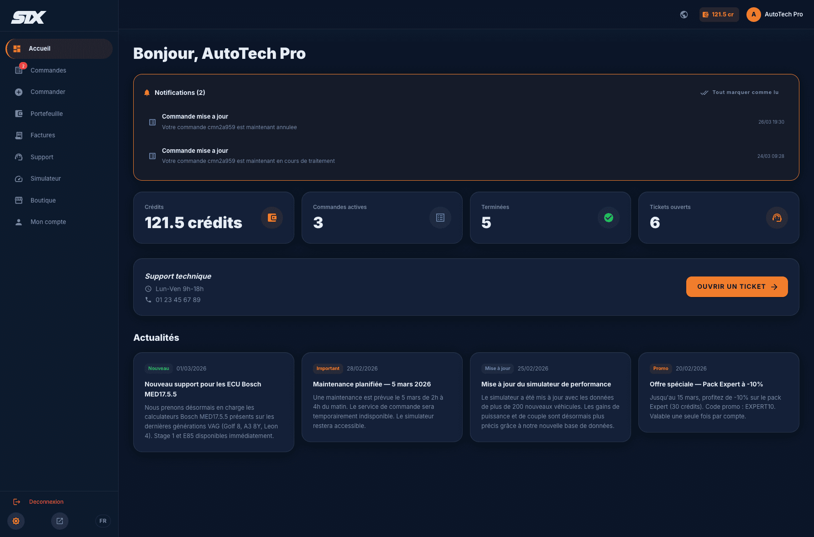Click the Nouveau tag badge
814x537 pixels.
pos(159,369)
